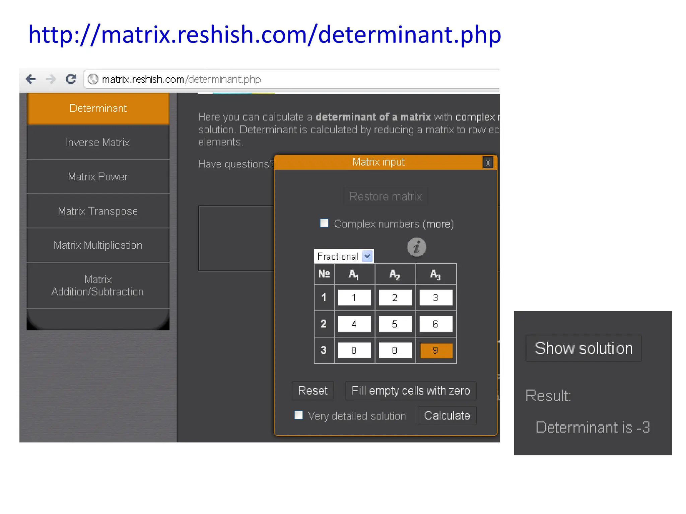Click Fill empty cells with zero
The height and width of the screenshot is (514, 686).
(x=411, y=391)
